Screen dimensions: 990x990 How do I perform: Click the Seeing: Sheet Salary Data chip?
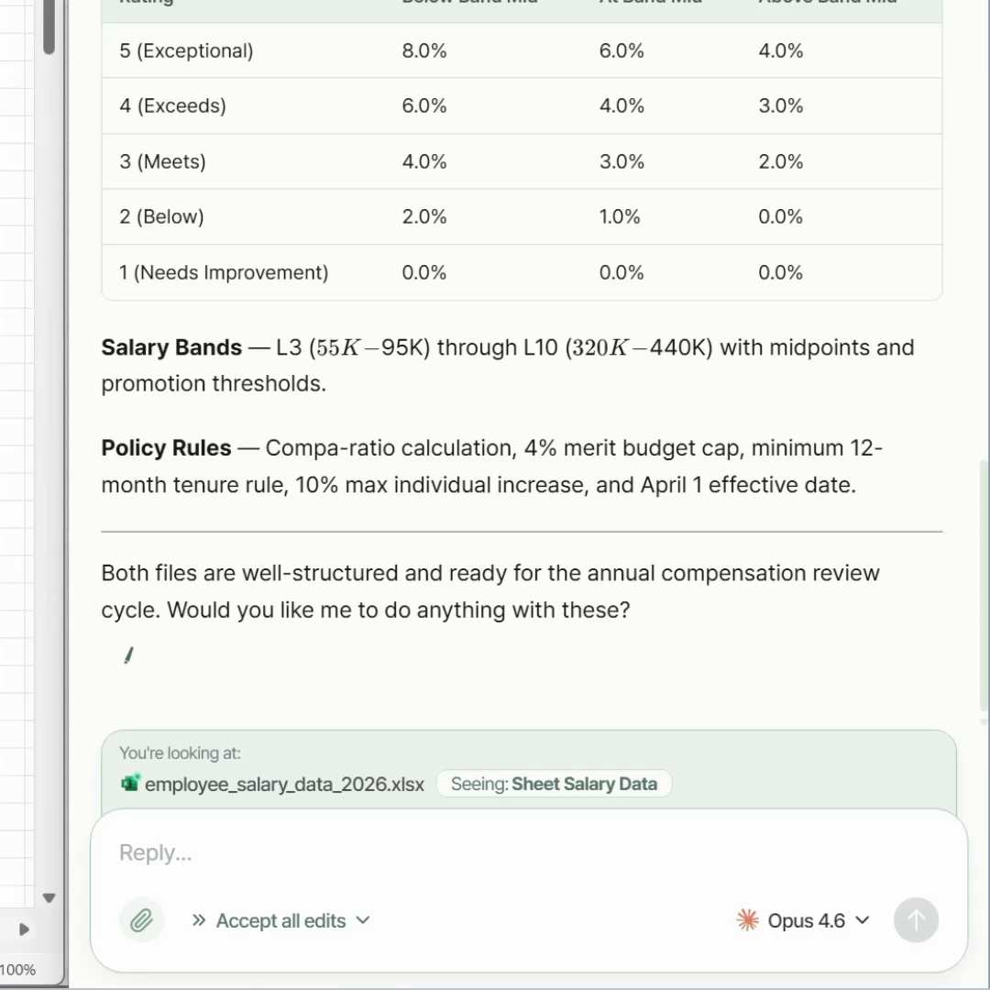(x=554, y=784)
